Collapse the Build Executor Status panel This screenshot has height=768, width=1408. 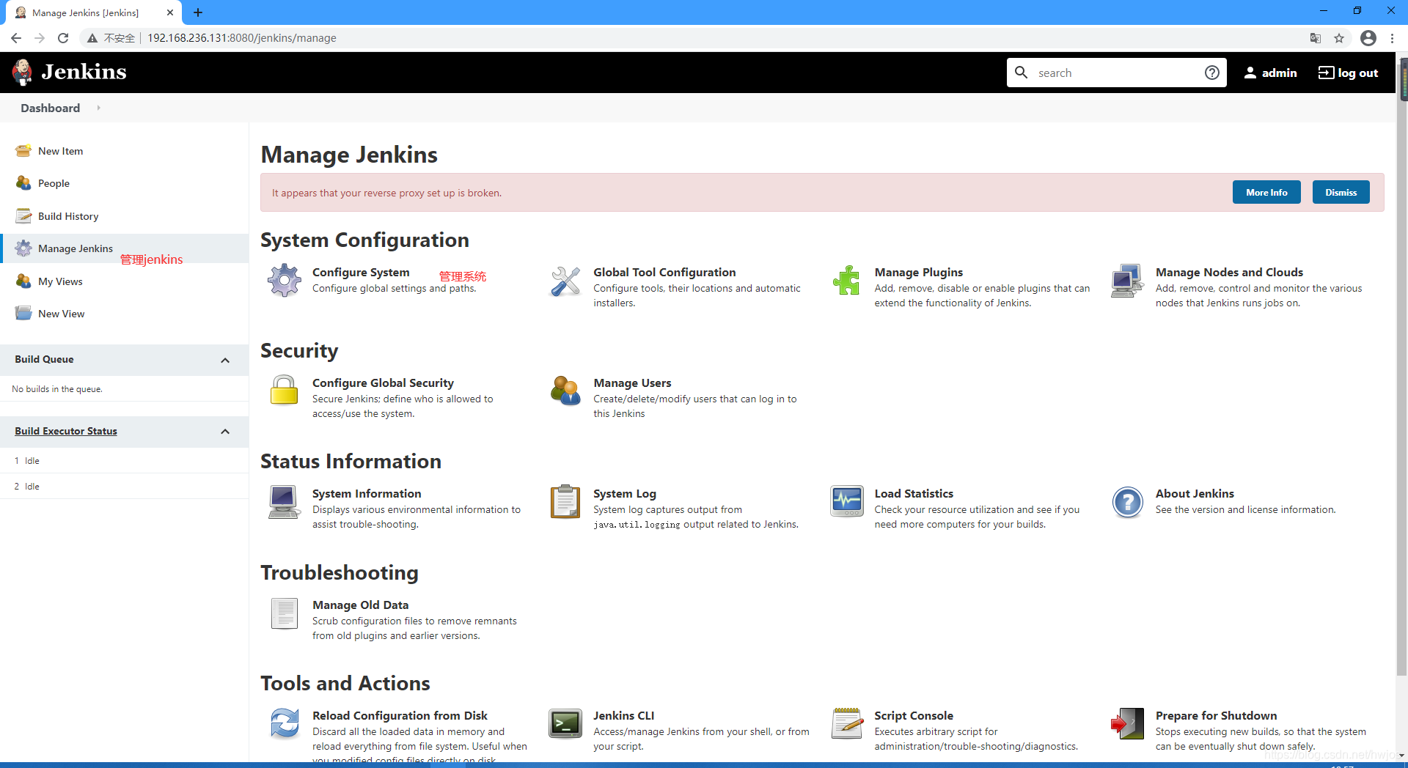225,432
